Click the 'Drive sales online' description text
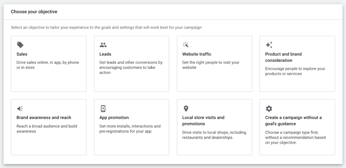 [x=48, y=65]
